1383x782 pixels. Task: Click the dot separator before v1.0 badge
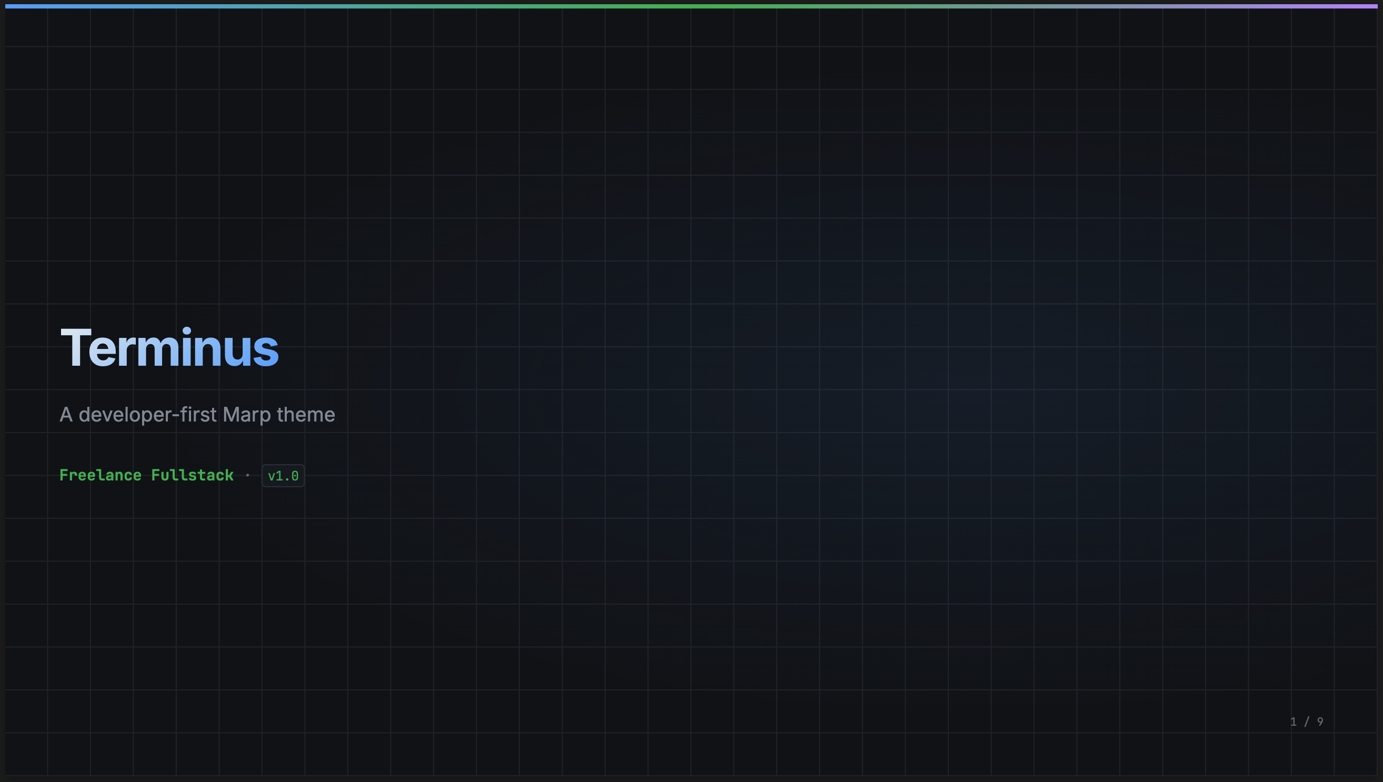point(247,475)
